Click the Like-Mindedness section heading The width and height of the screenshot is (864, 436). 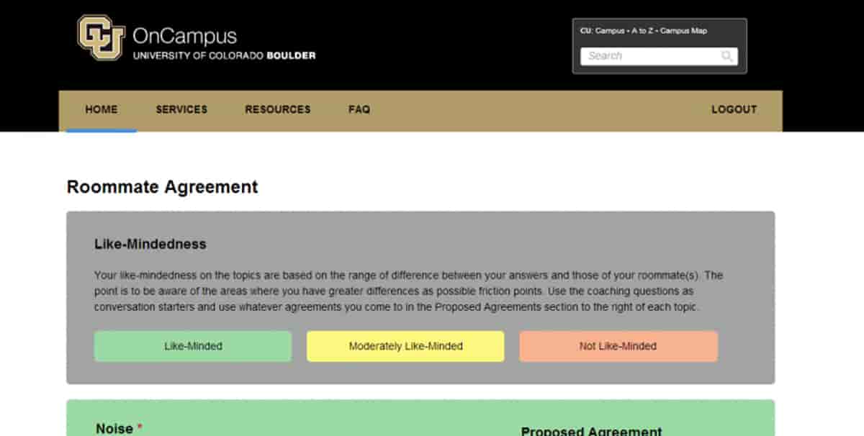pos(150,244)
